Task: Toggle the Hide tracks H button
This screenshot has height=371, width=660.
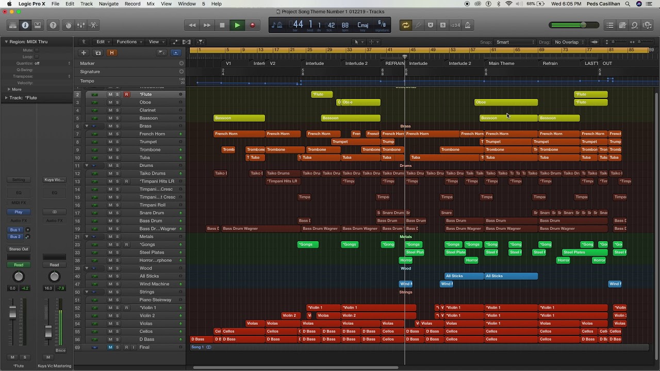Action: click(111, 53)
